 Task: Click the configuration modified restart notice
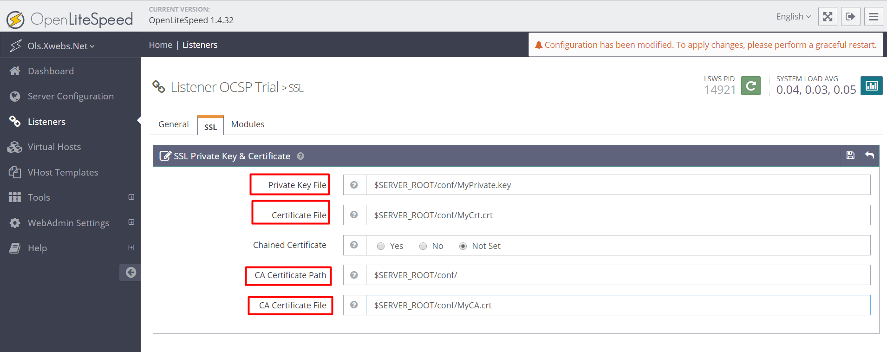[x=706, y=45]
